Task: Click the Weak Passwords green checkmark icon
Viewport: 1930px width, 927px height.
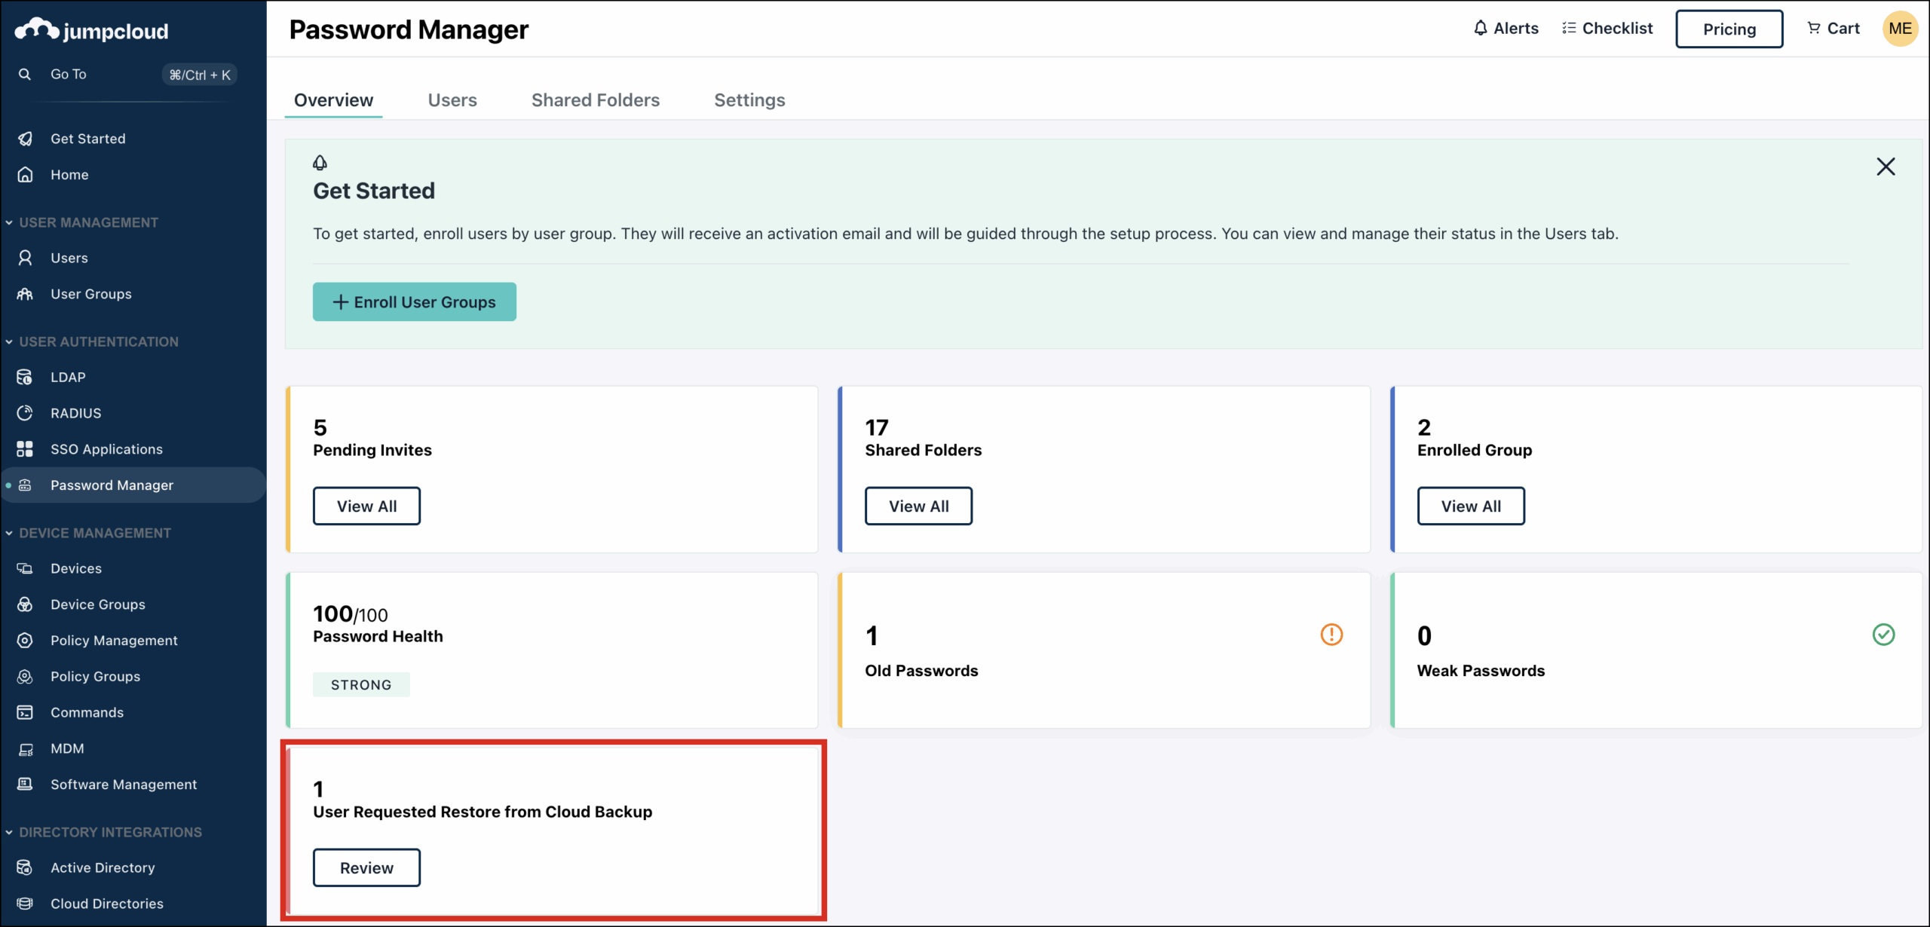Action: point(1883,635)
